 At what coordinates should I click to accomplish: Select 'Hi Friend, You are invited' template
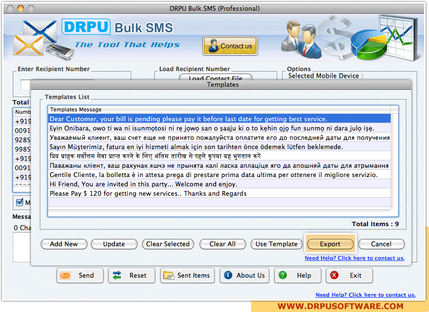tap(220, 184)
